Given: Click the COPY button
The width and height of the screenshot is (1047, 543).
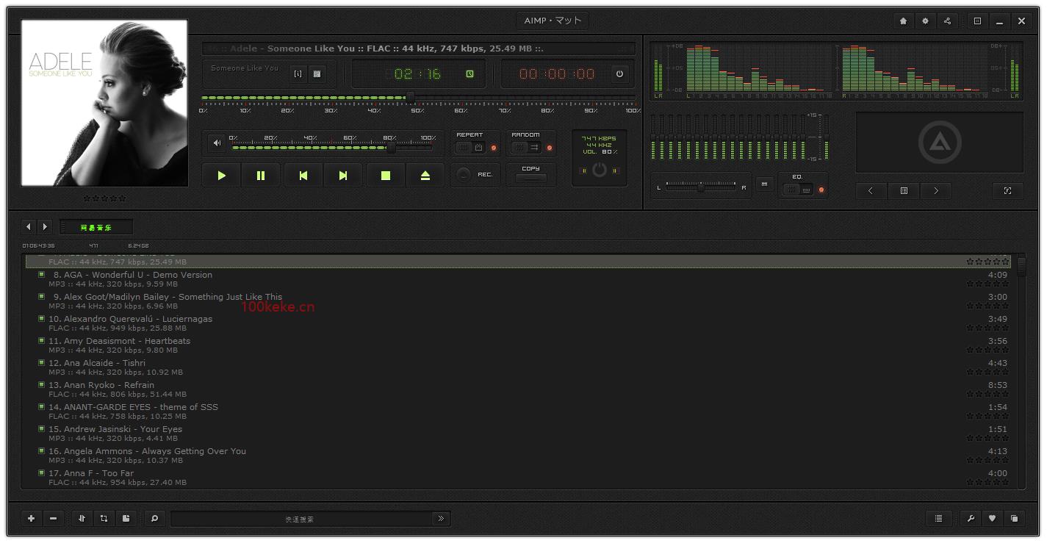Looking at the screenshot, I should (x=530, y=177).
